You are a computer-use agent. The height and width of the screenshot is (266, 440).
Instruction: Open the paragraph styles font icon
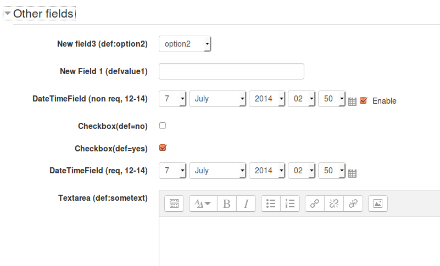click(203, 203)
